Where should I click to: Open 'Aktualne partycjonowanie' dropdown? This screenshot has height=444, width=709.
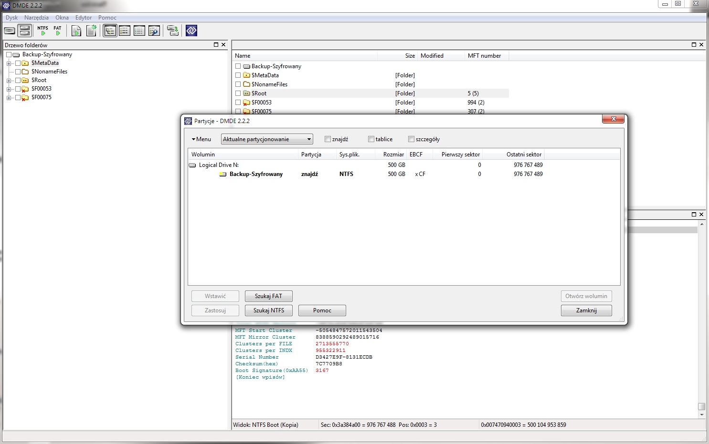point(267,139)
